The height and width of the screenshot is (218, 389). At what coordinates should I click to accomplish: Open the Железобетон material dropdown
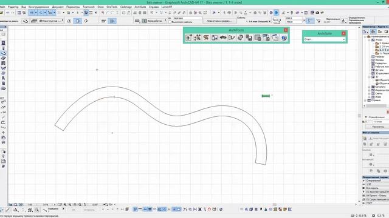154,21
